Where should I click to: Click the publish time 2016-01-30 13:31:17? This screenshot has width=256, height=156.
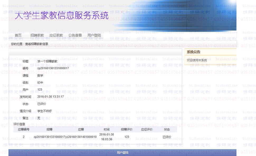(51, 97)
